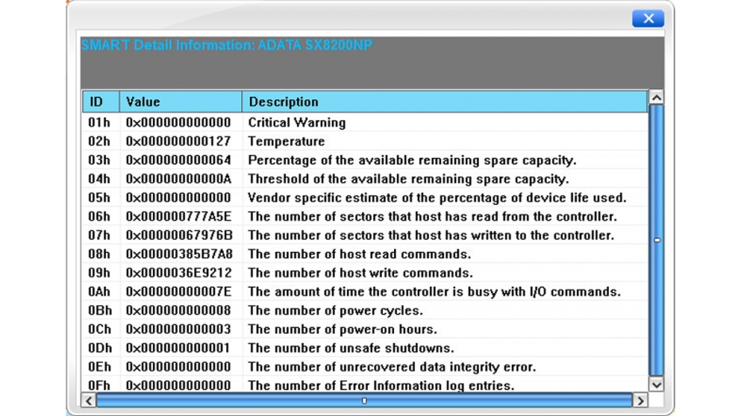
Task: Click value 0x00000000007E
Action: (178, 292)
